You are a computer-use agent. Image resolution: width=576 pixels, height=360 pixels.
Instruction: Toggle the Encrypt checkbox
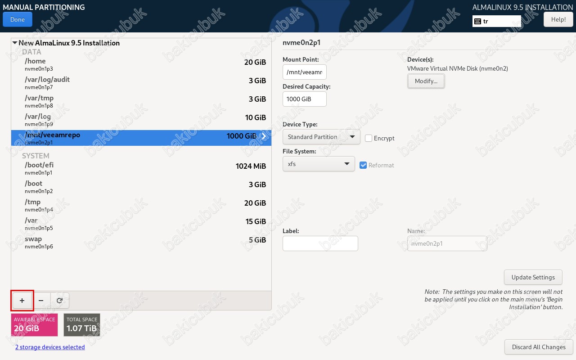point(369,138)
